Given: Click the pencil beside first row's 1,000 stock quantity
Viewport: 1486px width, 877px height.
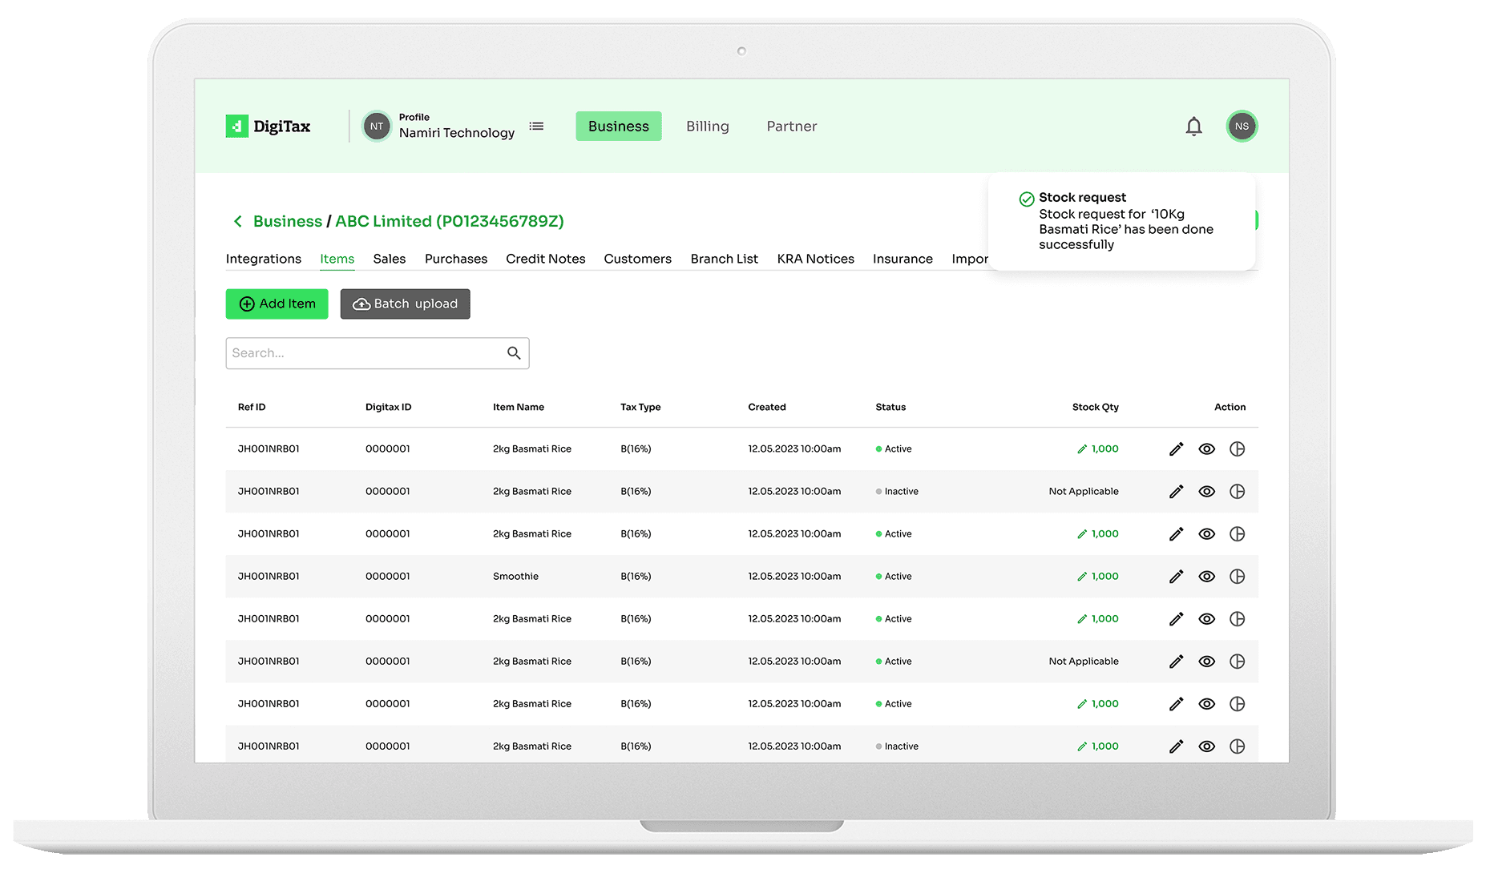Looking at the screenshot, I should tap(1082, 449).
